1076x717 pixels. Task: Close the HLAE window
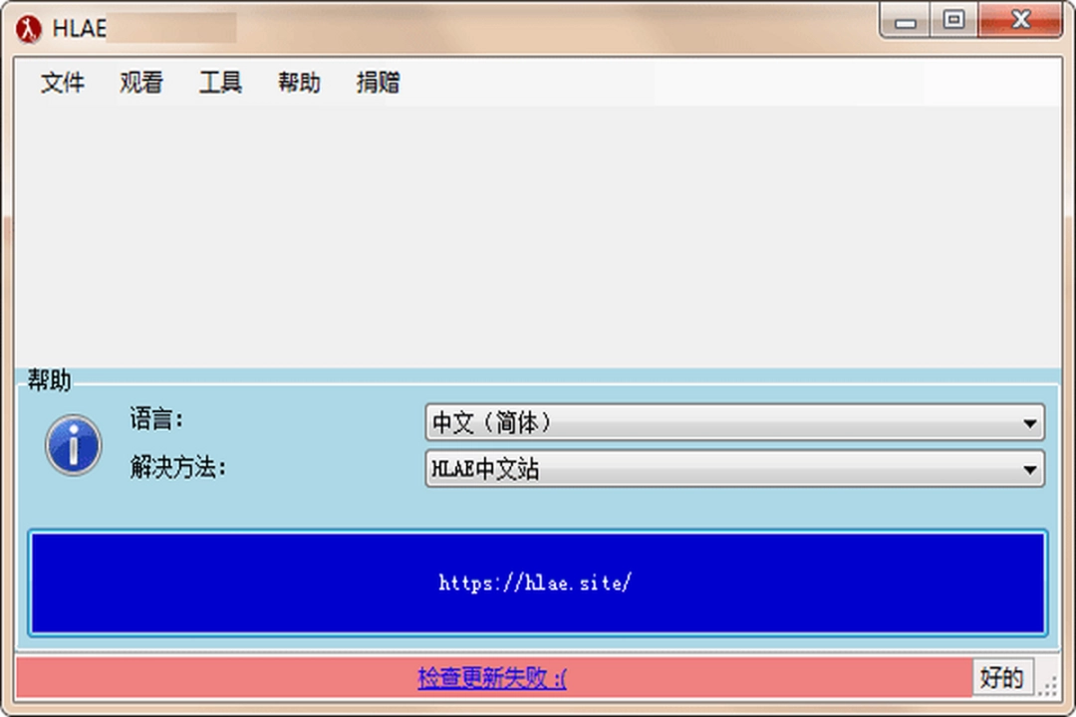[x=1020, y=19]
